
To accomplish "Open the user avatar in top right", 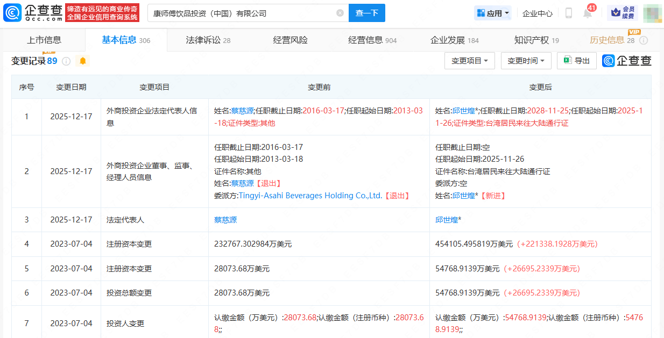I will (652, 13).
